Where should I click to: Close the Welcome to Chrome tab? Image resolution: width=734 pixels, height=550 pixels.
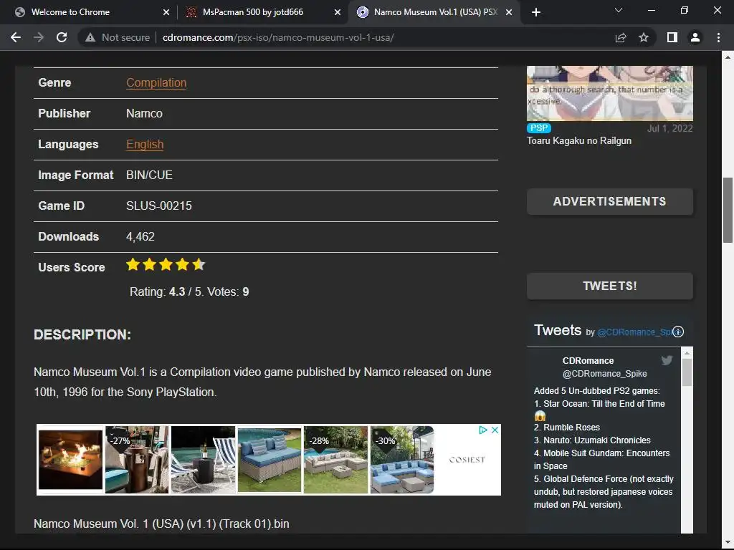166,12
